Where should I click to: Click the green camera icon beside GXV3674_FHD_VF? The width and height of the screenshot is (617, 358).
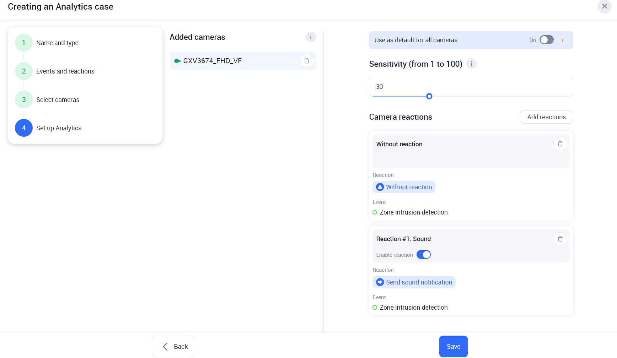pyautogui.click(x=177, y=61)
